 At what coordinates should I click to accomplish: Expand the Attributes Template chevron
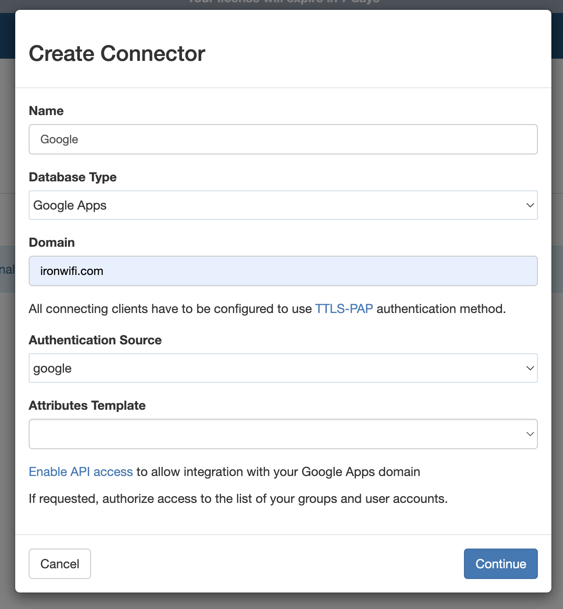click(x=530, y=434)
